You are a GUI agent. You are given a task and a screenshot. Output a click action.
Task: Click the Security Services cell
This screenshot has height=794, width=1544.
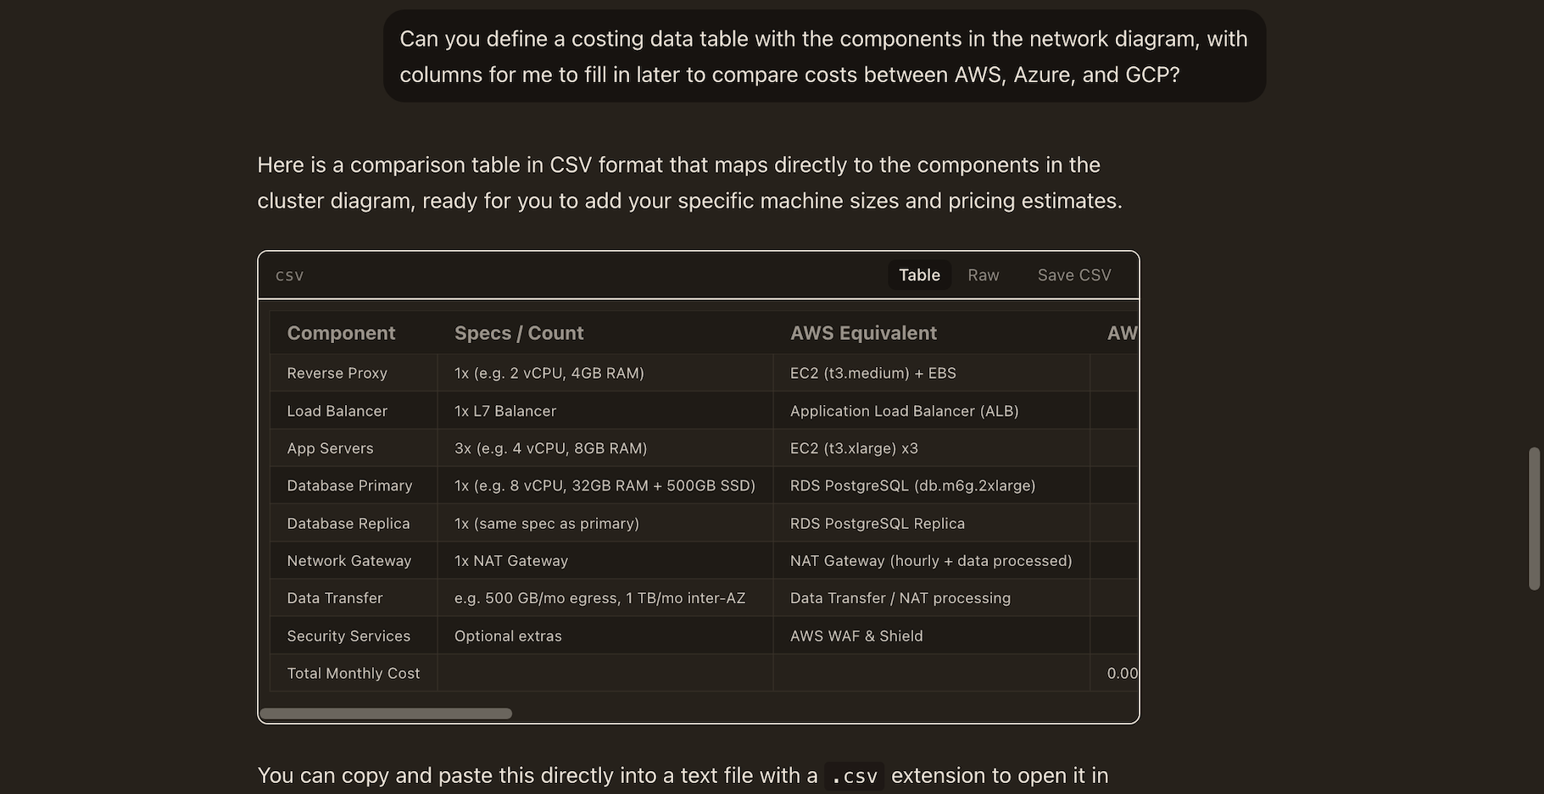[354, 636]
